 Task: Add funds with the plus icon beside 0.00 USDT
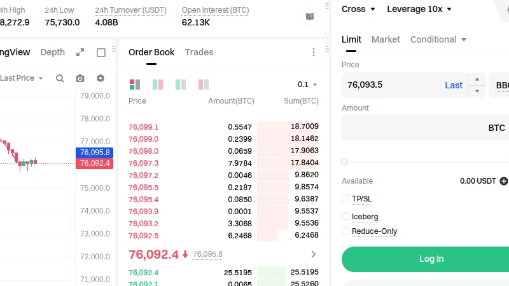pyautogui.click(x=504, y=181)
